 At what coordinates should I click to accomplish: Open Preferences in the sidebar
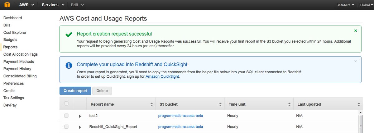[x=14, y=83]
